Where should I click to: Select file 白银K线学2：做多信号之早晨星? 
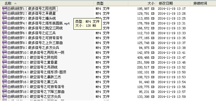pyautogui.click(x=32, y=14)
